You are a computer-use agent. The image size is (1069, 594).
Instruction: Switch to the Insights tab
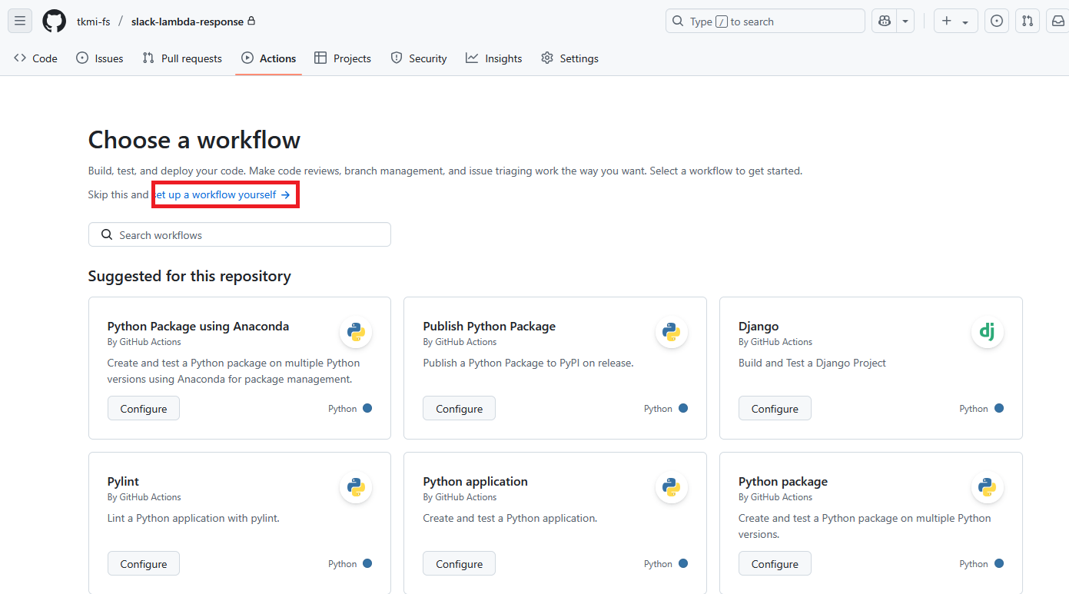(x=494, y=58)
